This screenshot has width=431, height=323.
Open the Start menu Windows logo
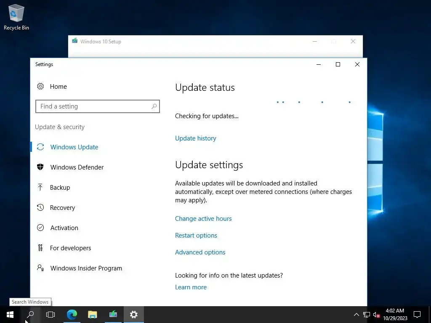pyautogui.click(x=10, y=315)
